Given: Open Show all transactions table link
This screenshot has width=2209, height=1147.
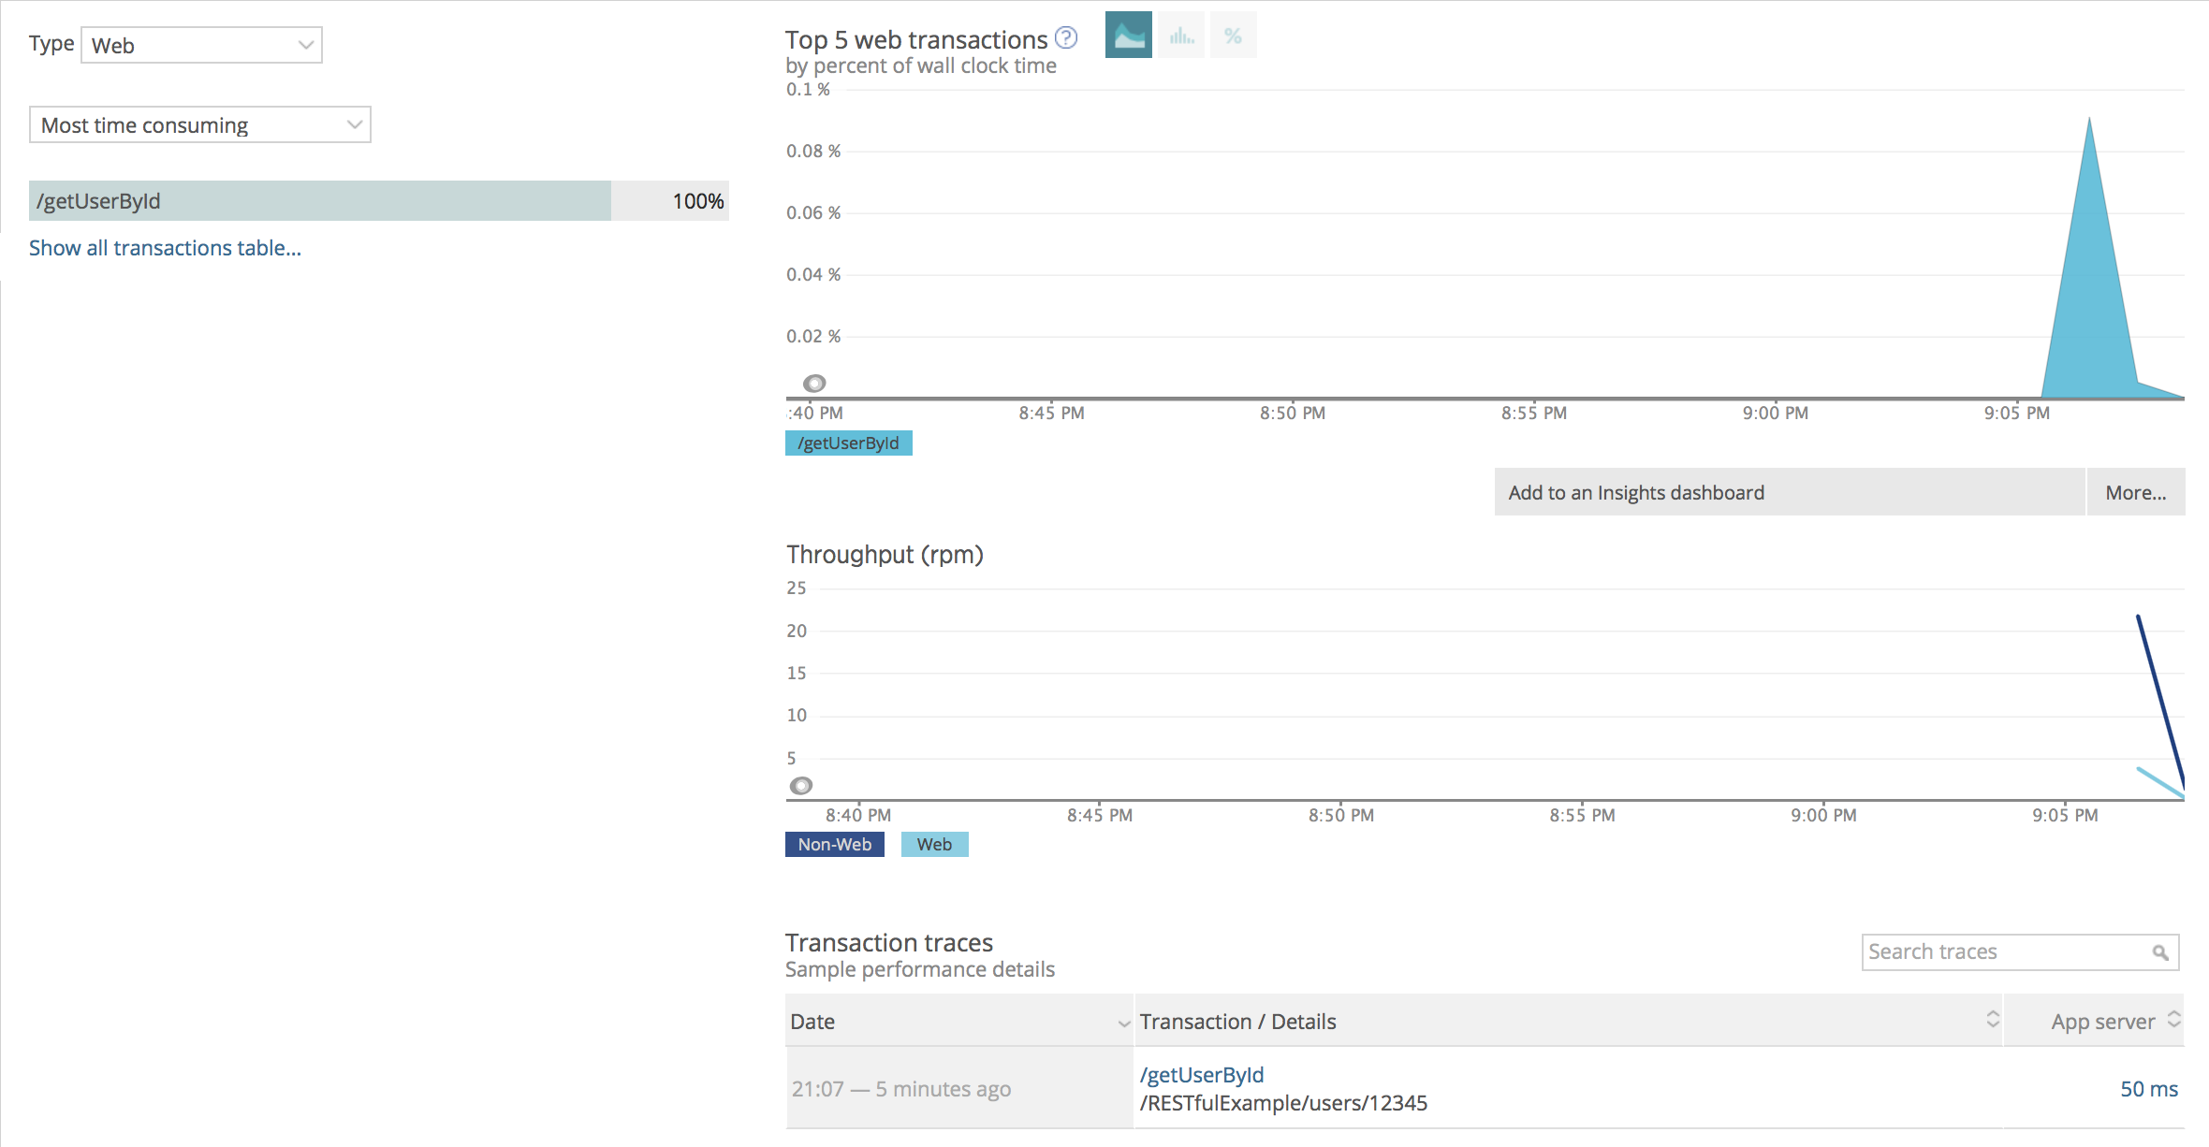Looking at the screenshot, I should 165,248.
